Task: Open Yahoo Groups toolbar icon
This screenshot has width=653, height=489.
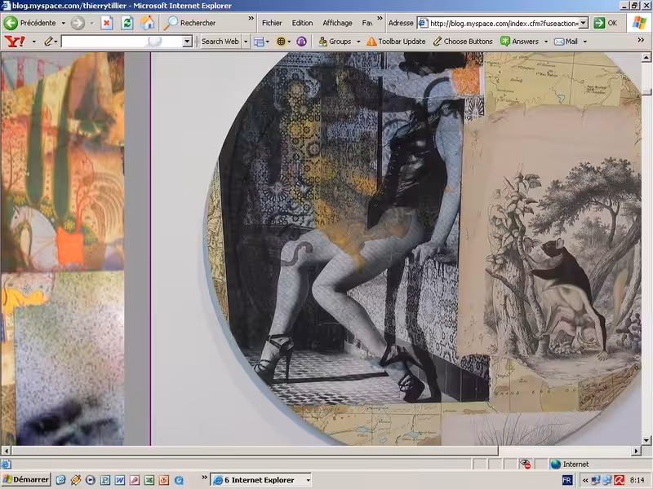Action: (x=322, y=42)
